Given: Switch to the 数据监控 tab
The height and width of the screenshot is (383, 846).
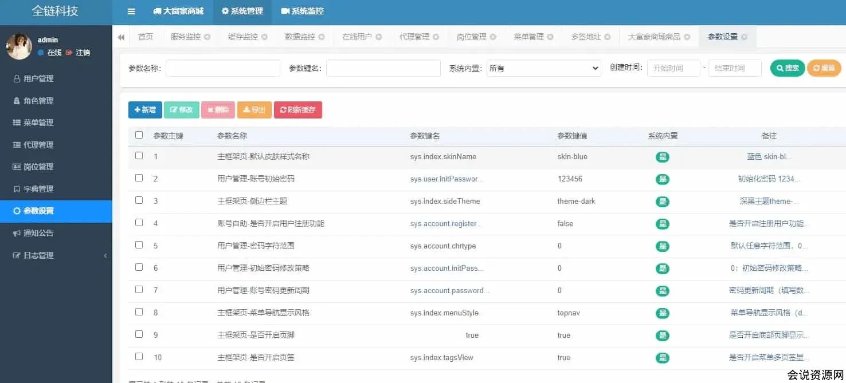Looking at the screenshot, I should pos(300,37).
